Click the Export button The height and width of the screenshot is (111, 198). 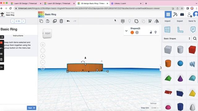(180, 21)
